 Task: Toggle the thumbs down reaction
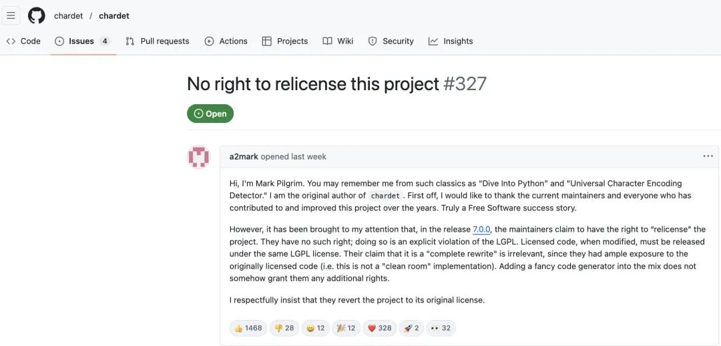tap(284, 328)
